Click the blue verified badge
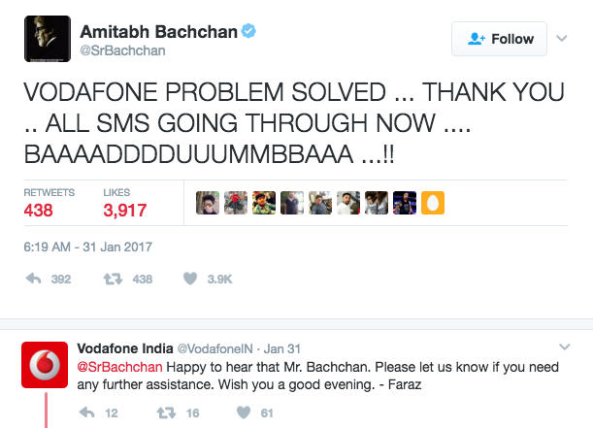Image resolution: width=593 pixels, height=428 pixels. 249,32
